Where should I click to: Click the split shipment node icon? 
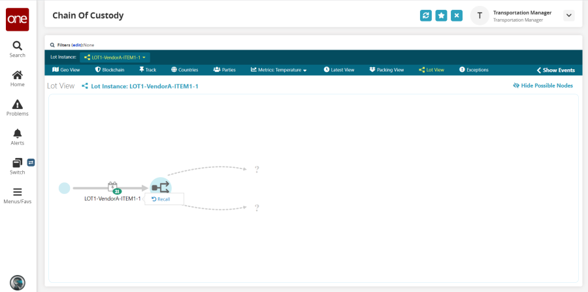161,187
